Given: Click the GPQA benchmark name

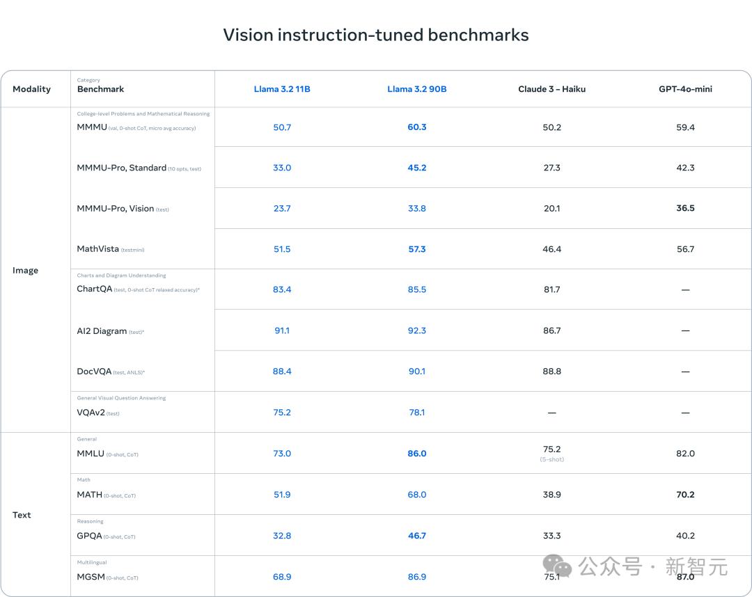Looking at the screenshot, I should (89, 536).
